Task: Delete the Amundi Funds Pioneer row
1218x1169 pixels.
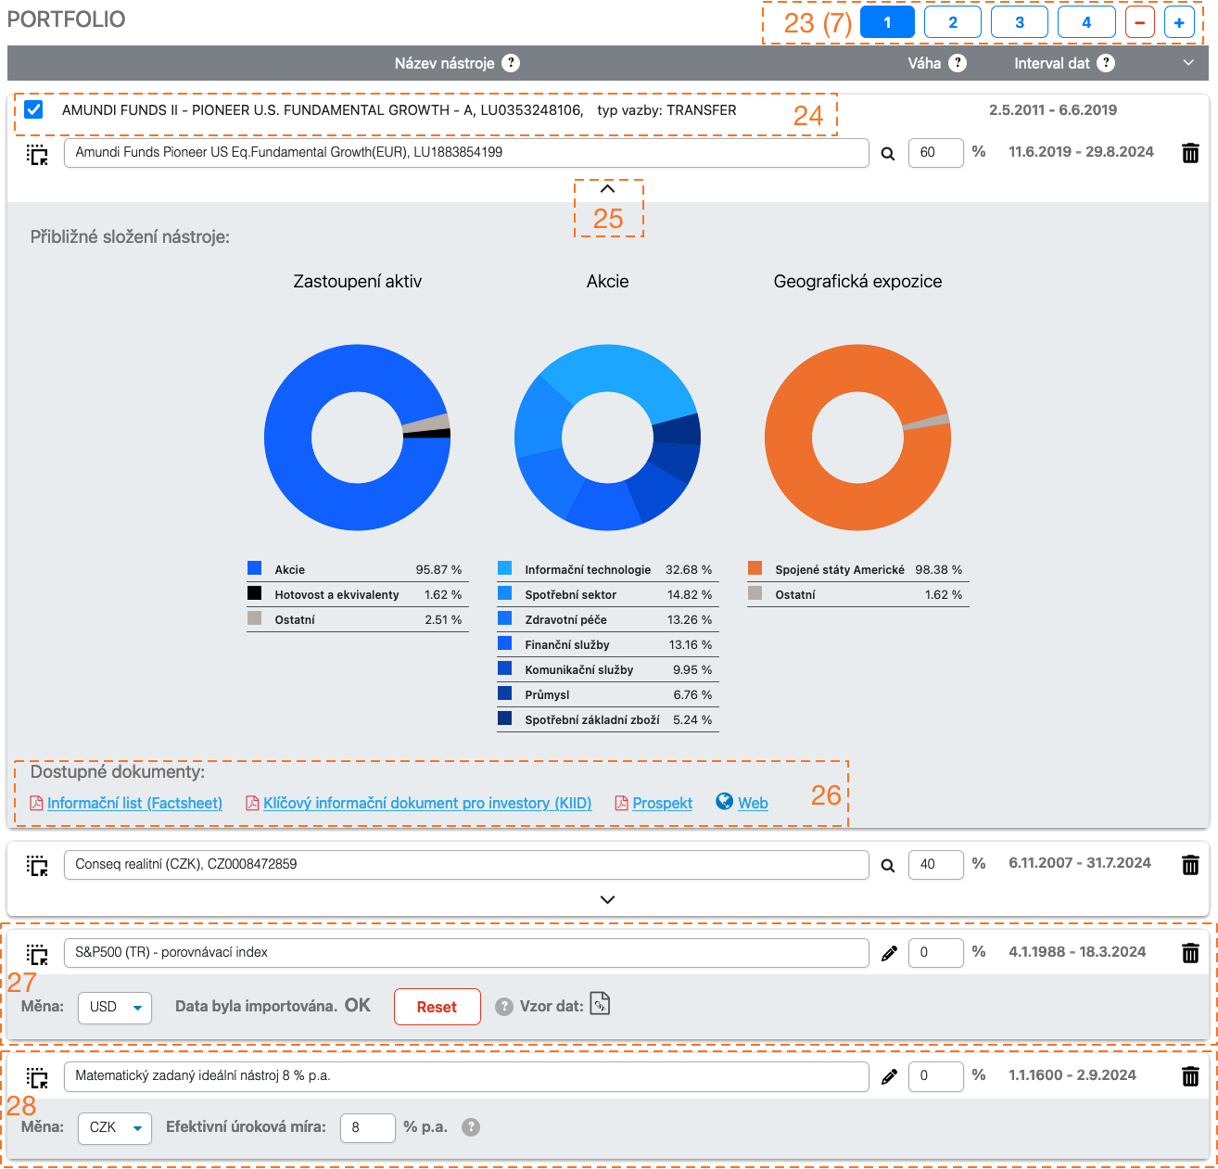Action: pyautogui.click(x=1190, y=153)
